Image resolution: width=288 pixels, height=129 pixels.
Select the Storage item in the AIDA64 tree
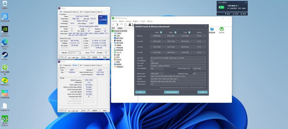(x=118, y=48)
